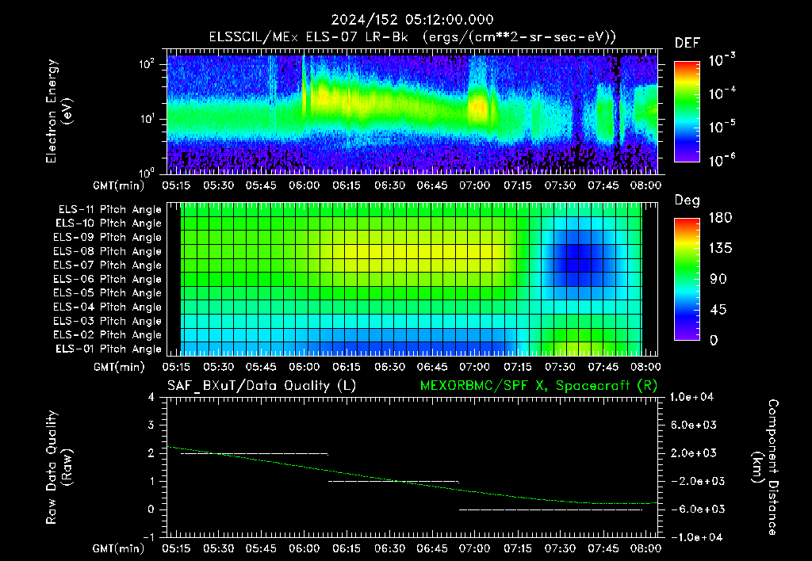Select the green MEXORBMC/SPF X, Spacecraft (R) legend
Screen dimensions: 812x561
538,386
